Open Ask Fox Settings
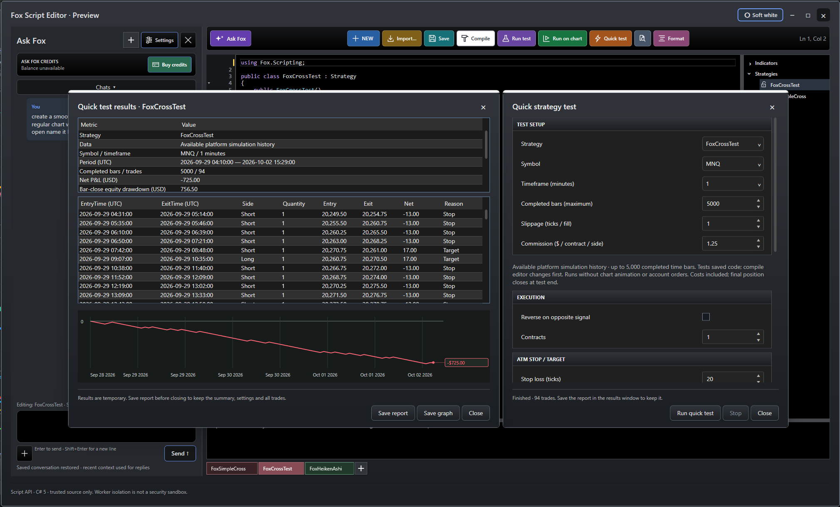The width and height of the screenshot is (840, 507). pos(160,40)
